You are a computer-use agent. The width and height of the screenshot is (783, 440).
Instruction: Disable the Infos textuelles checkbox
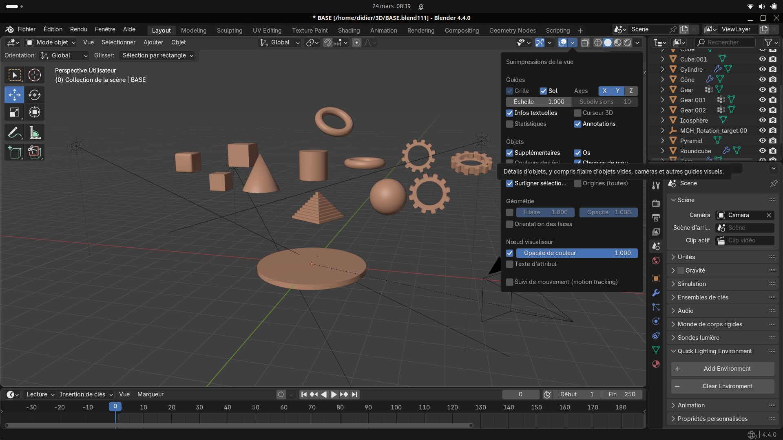point(510,113)
